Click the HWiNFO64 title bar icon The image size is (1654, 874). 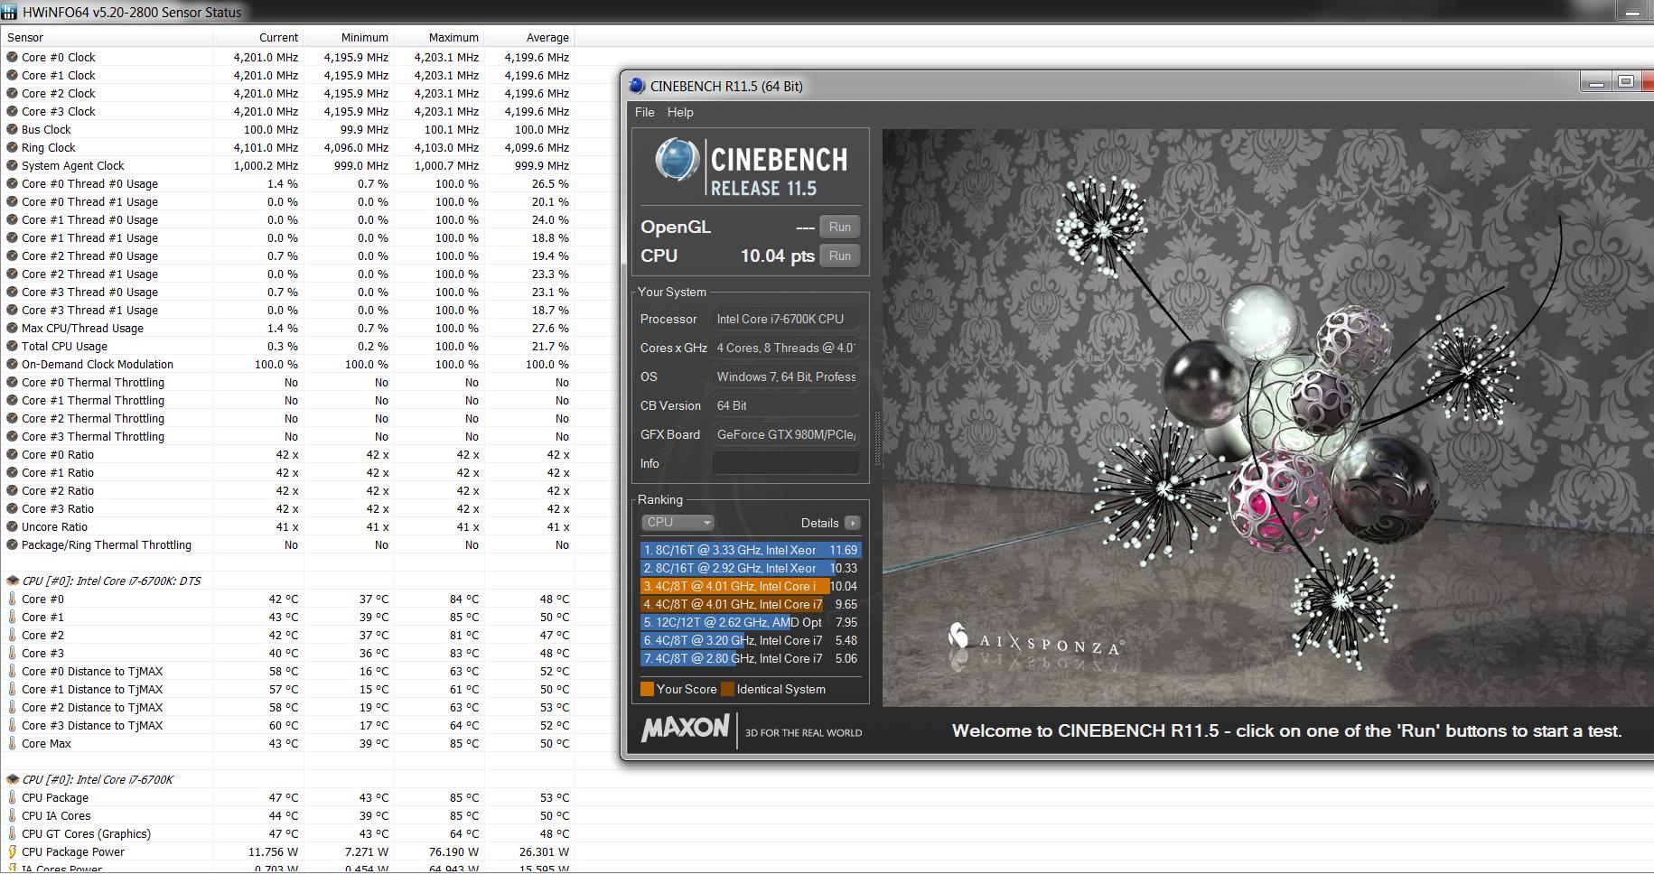9,12
